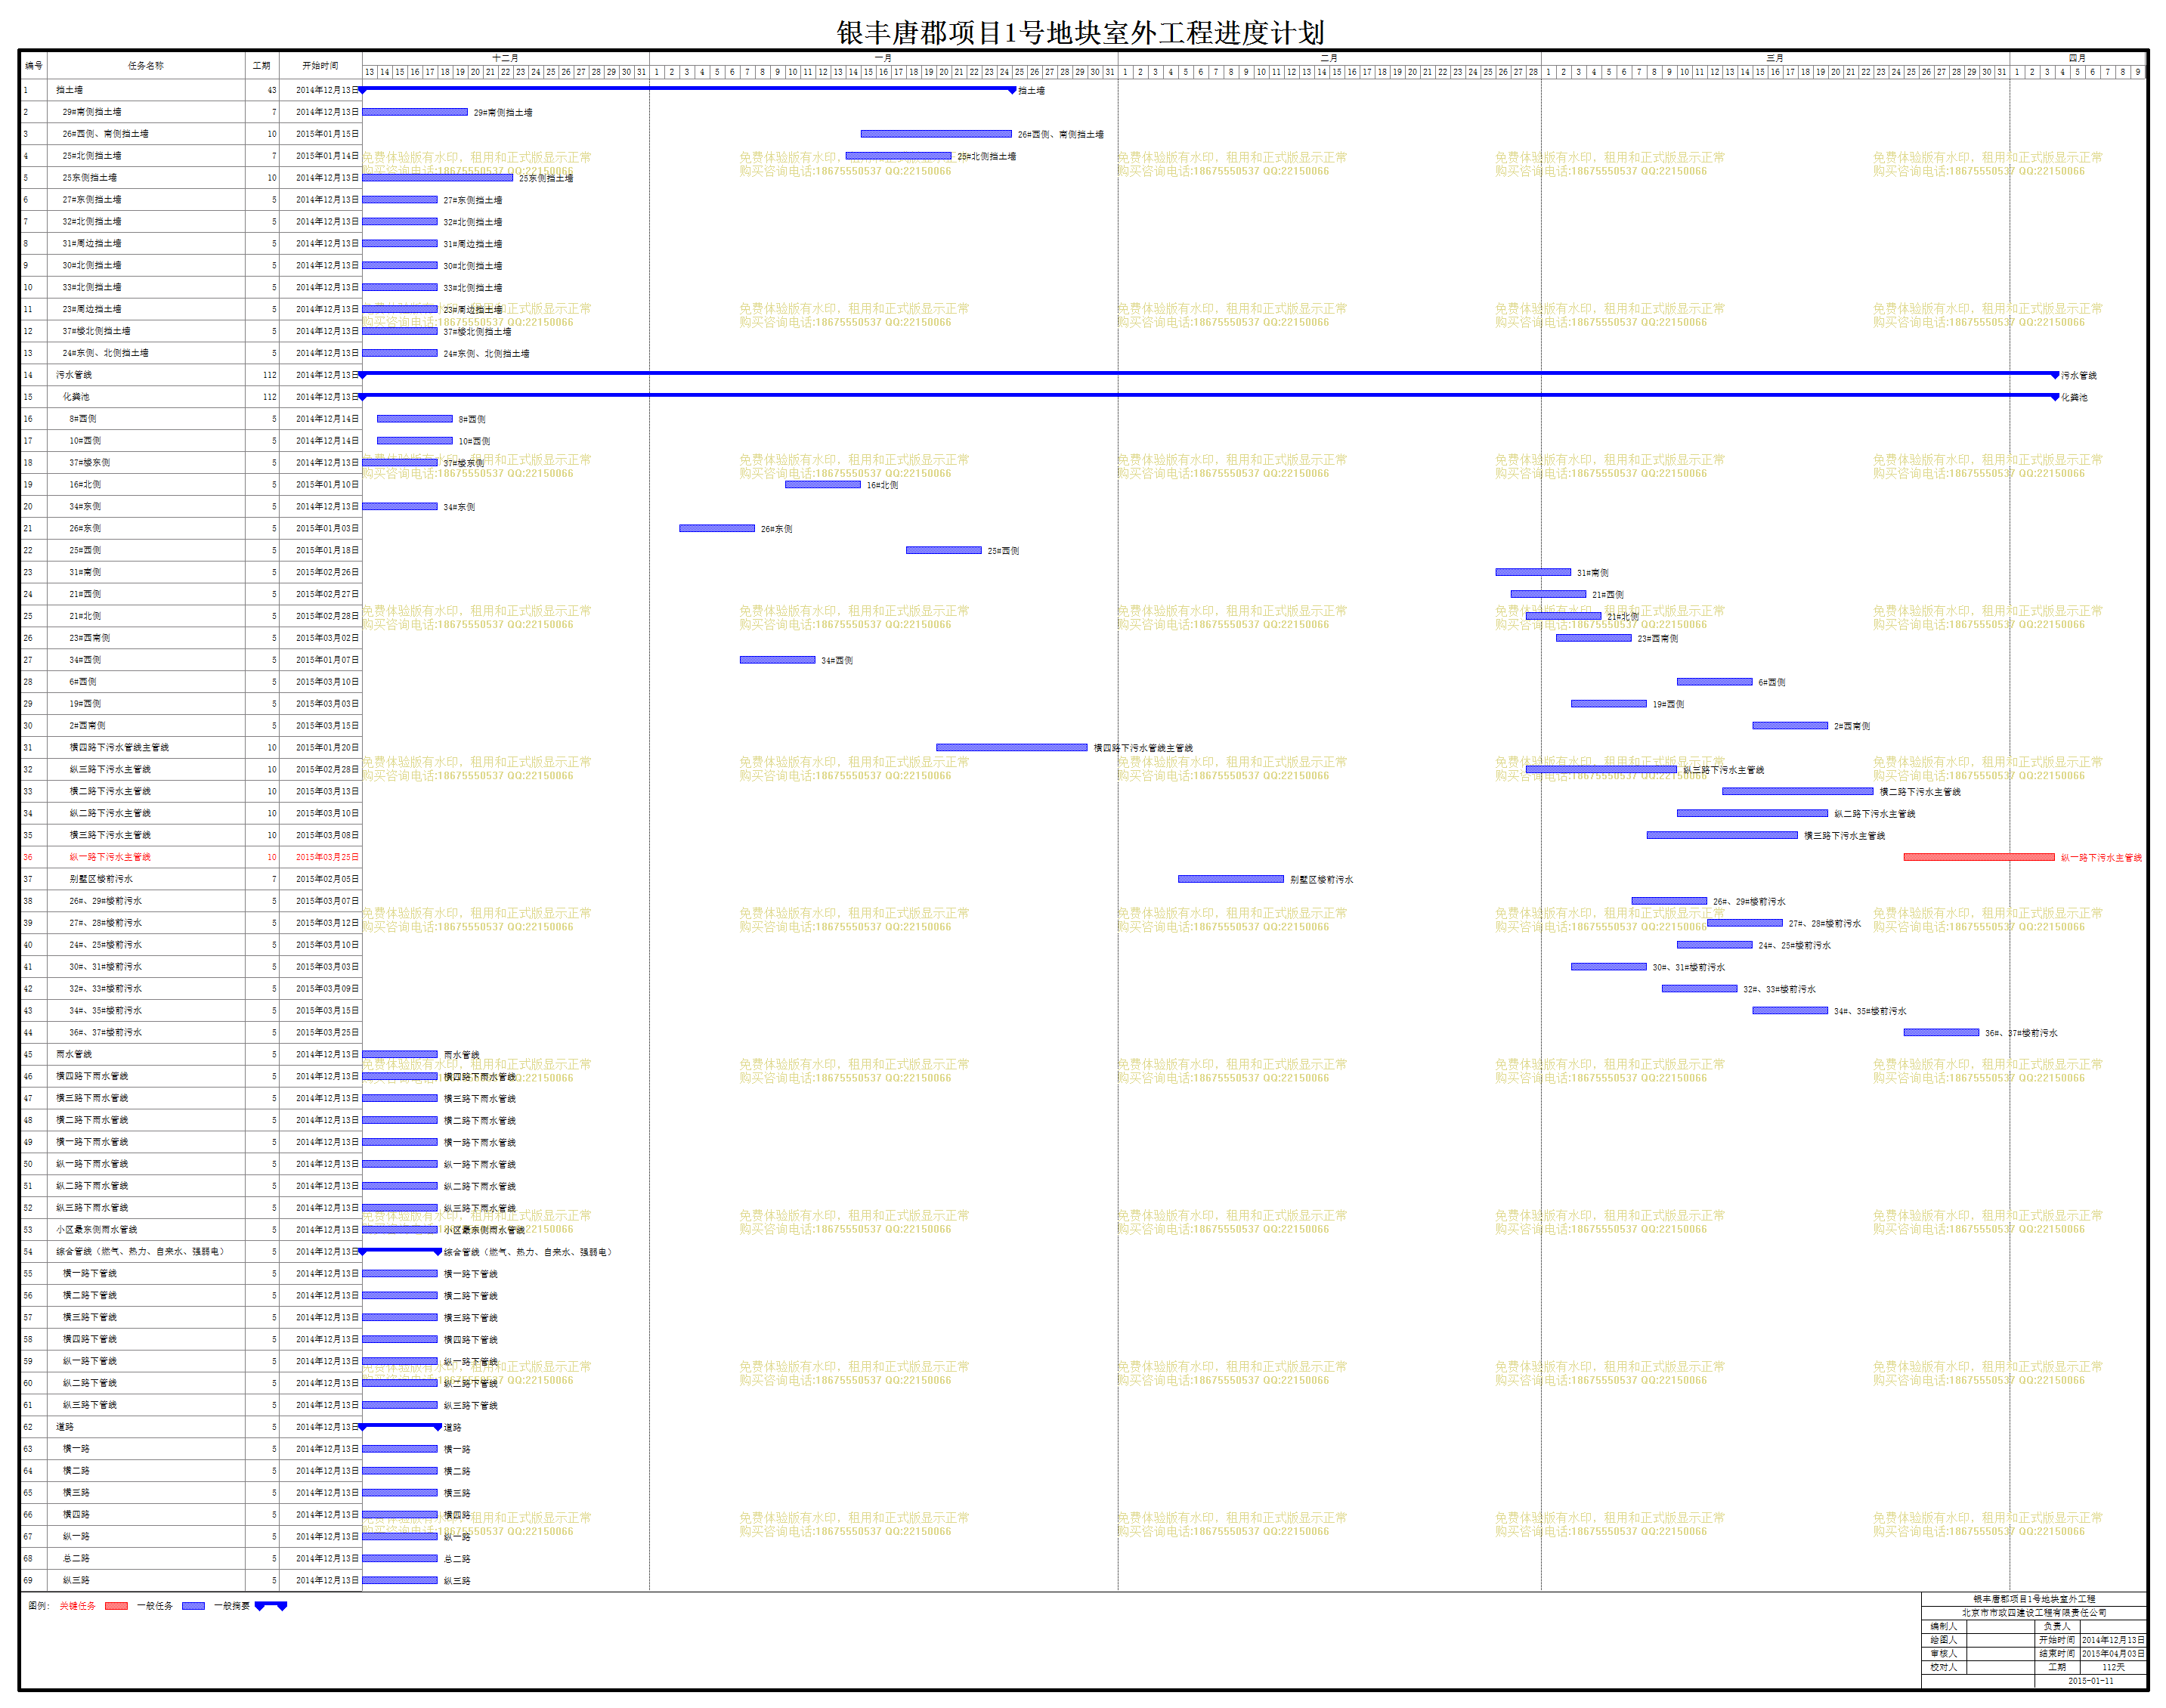Click the red 关键任务 legend swatch
The width and height of the screenshot is (2166, 1708).
coord(116,1606)
